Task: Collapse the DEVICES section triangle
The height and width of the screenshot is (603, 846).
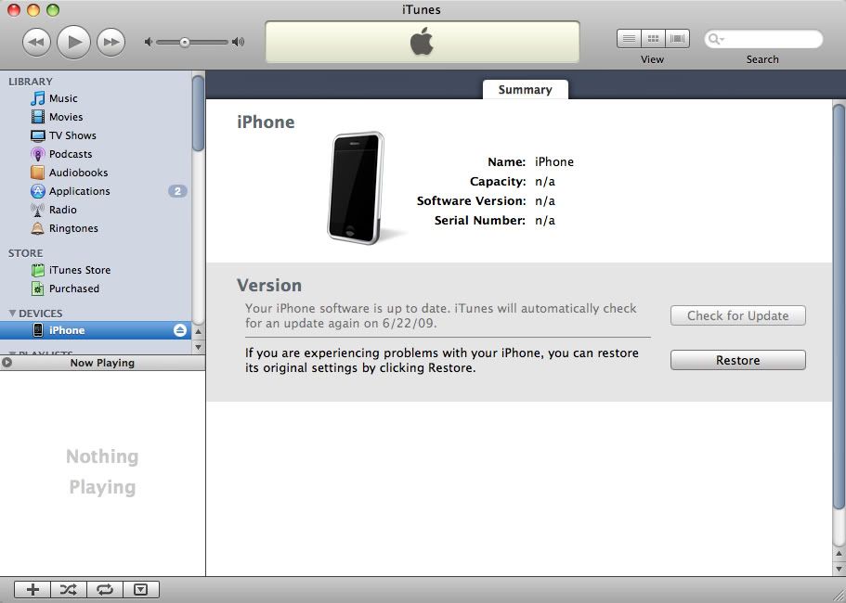Action: point(12,313)
